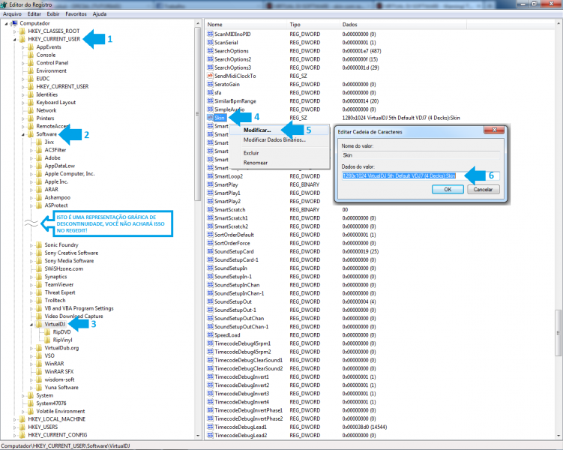Open the Ajuda menu
Image resolution: width=563 pixels, height=450 pixels.
[100, 14]
